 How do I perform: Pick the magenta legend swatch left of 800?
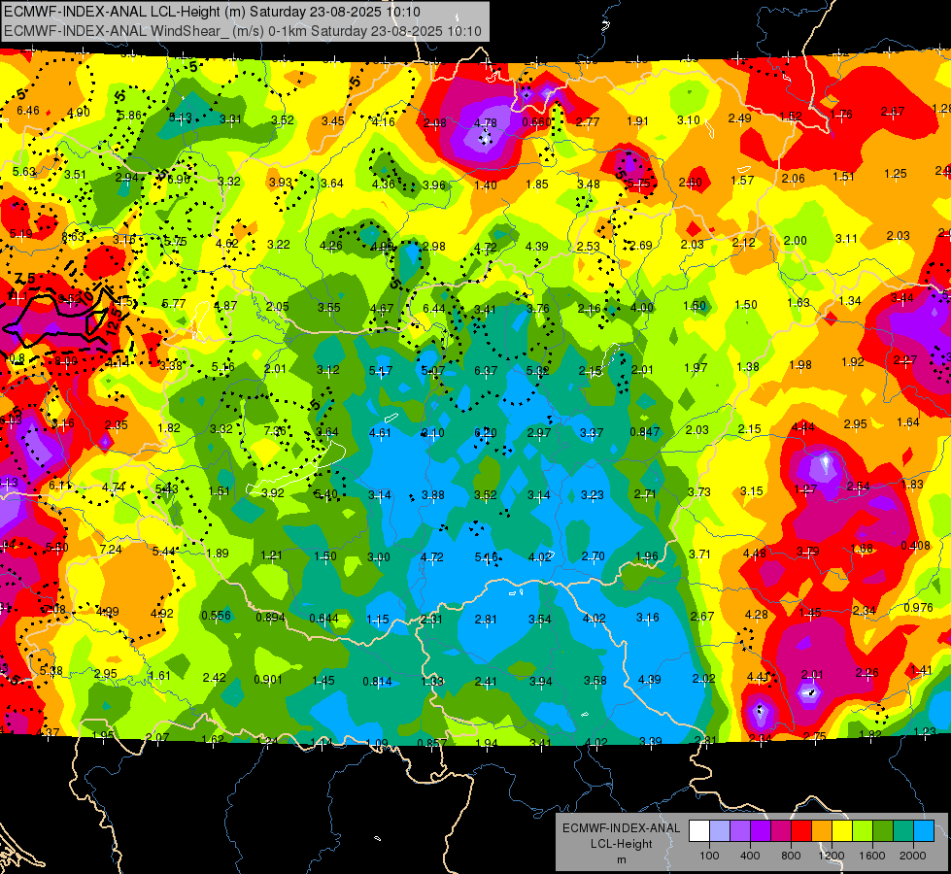tap(781, 831)
